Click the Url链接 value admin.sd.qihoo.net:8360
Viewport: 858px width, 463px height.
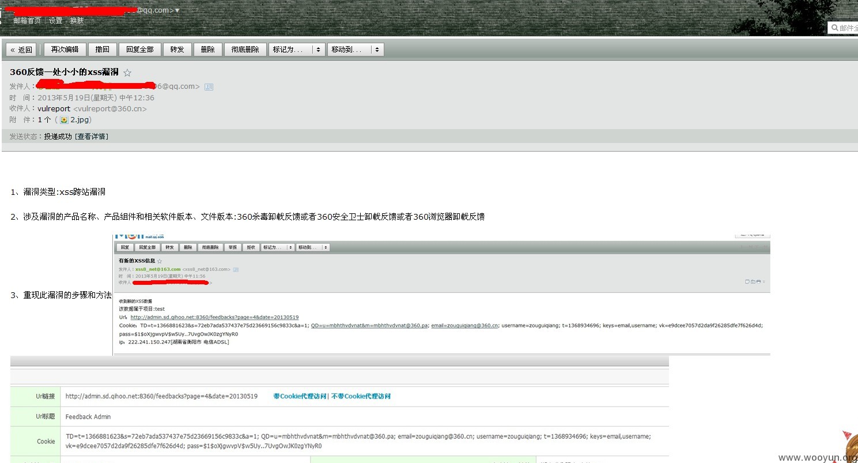[161, 396]
